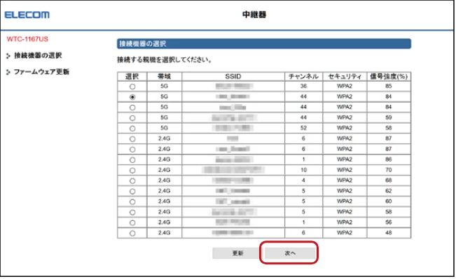Click the arrow bullet beside ファームウェア更新

(8, 72)
